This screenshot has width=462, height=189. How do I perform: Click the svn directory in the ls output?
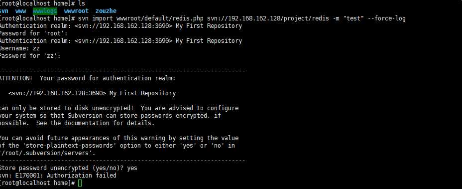(4, 11)
